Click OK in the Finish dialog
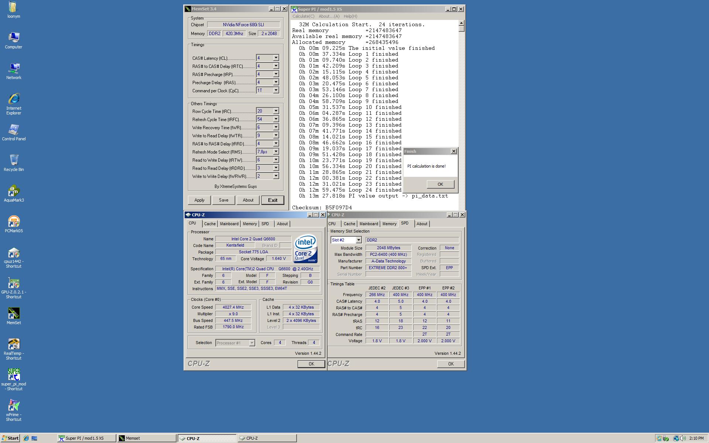This screenshot has height=443, width=709. (x=440, y=184)
